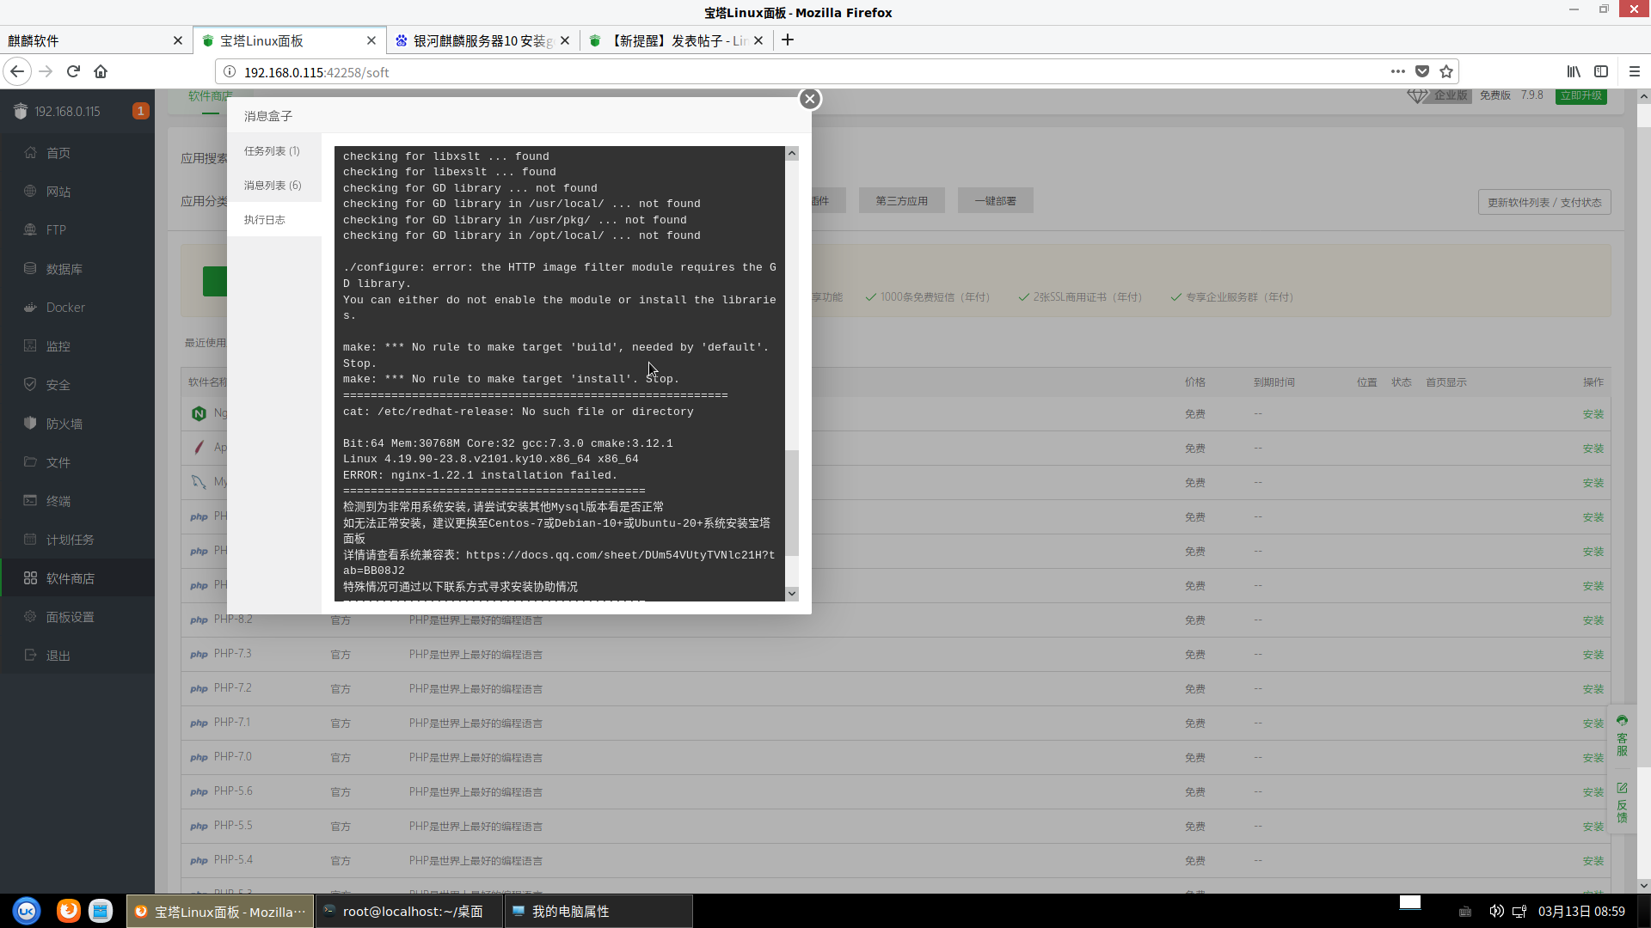Screen dimensions: 1651x928
Task: Click site information icon in address bar
Action: point(230,71)
